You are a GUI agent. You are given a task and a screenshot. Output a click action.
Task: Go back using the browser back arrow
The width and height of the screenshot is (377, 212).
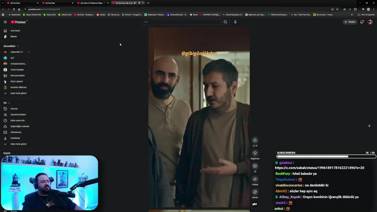click(x=3, y=9)
